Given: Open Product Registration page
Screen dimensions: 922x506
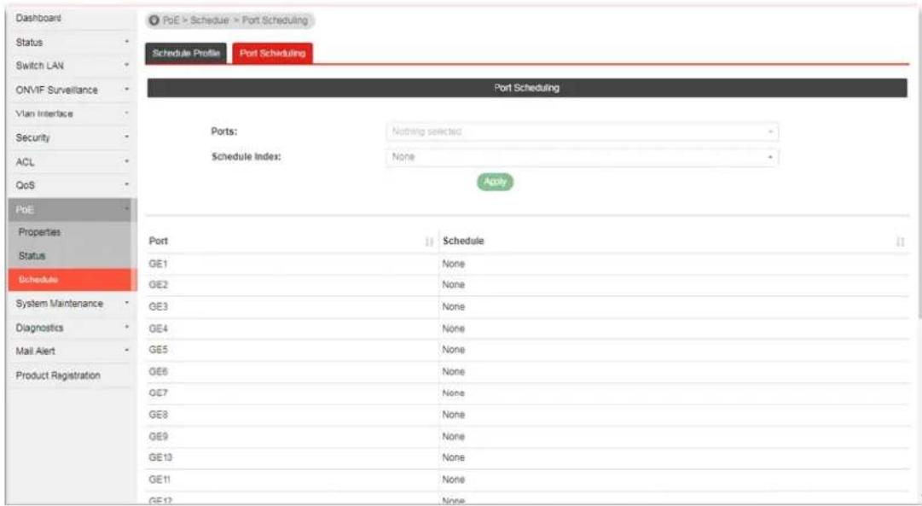Looking at the screenshot, I should 71,375.
